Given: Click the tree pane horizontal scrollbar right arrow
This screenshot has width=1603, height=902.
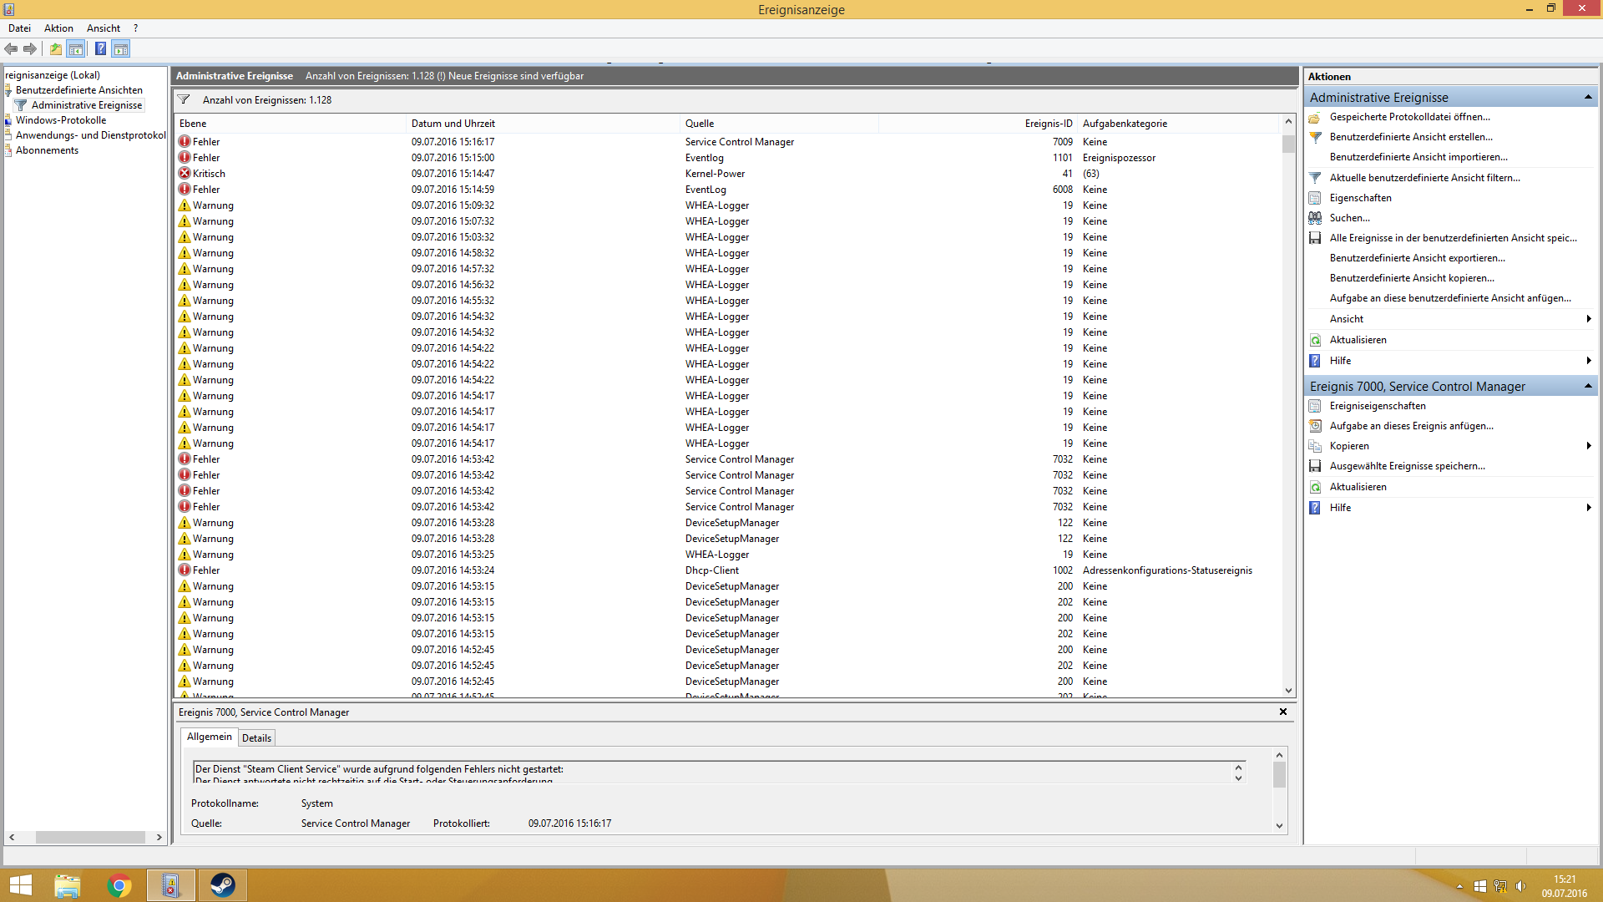Looking at the screenshot, I should pyautogui.click(x=159, y=837).
